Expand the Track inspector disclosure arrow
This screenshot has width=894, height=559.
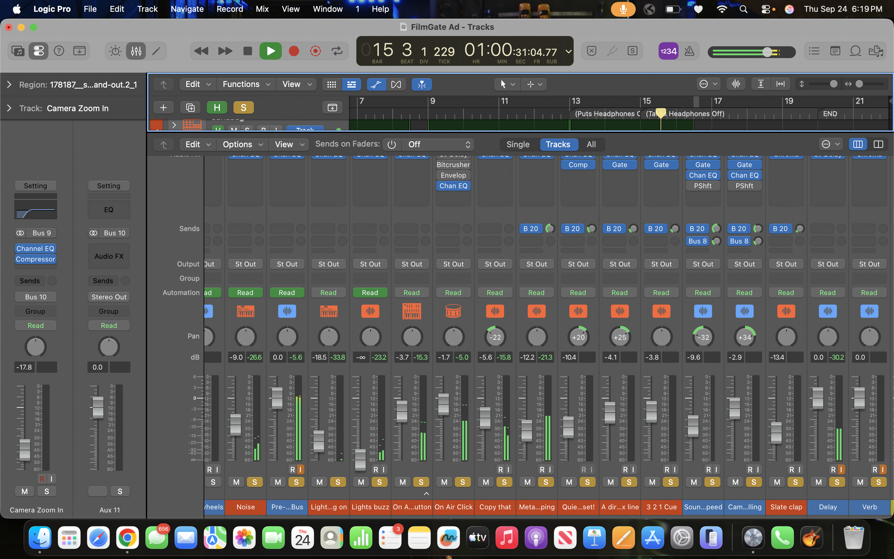9,108
